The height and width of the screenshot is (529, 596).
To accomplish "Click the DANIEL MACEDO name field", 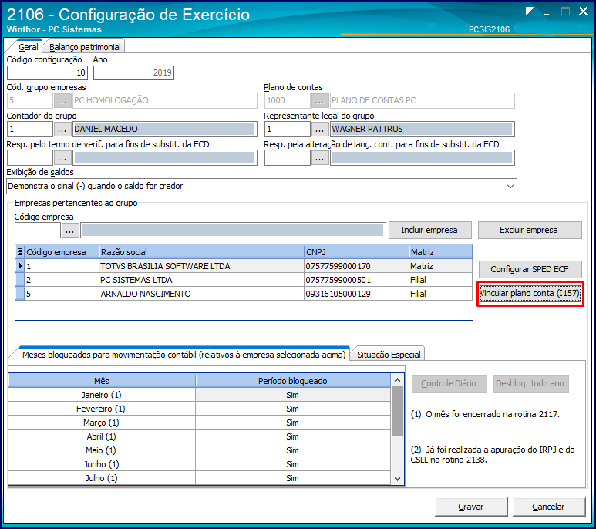I will 164,130.
